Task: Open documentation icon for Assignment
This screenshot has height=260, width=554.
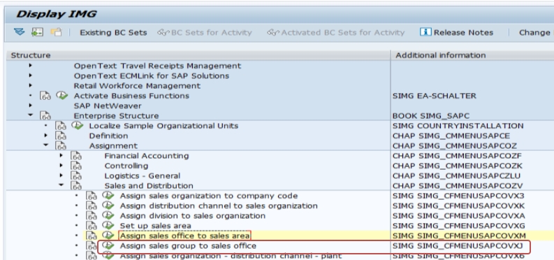Action: (61, 145)
